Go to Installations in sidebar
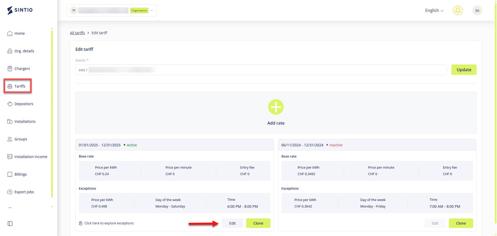 (x=25, y=121)
